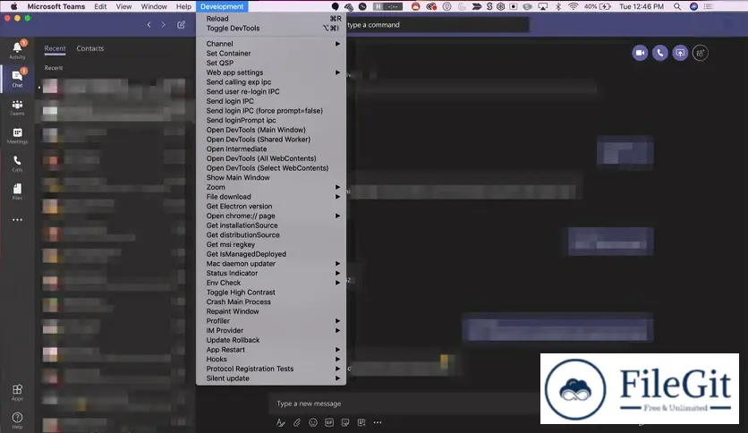Expand the Zoom submenu
The height and width of the screenshot is (433, 748).
coord(271,187)
